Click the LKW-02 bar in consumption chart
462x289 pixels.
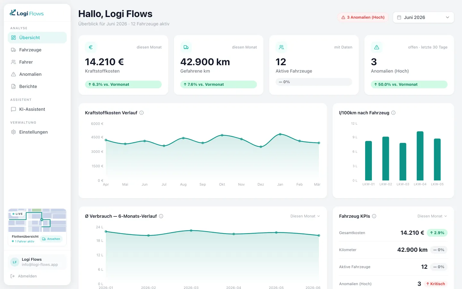386,159
